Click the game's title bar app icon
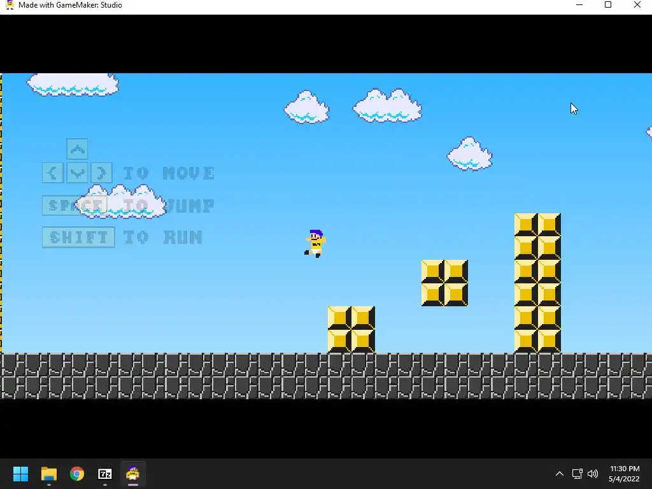The image size is (652, 489). click(x=10, y=5)
